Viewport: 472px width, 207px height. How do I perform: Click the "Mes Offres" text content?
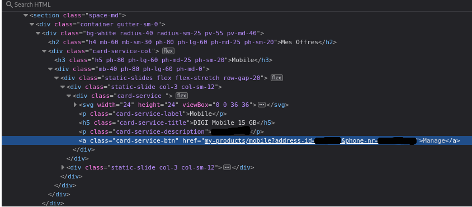[300, 42]
